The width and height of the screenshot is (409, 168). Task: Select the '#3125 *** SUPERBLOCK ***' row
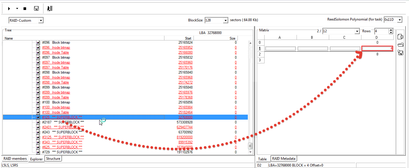pos(125,137)
